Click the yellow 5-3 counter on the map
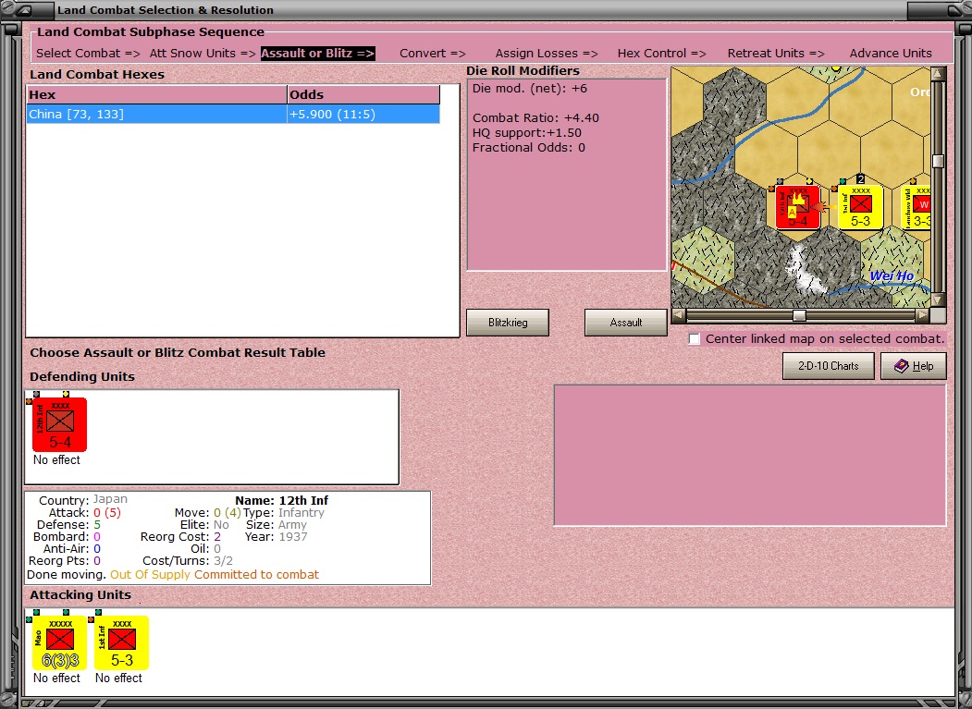Screen dimensions: 972x709 tap(860, 207)
